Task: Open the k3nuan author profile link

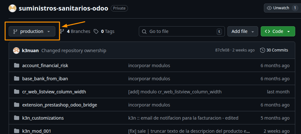Action: 30,50
